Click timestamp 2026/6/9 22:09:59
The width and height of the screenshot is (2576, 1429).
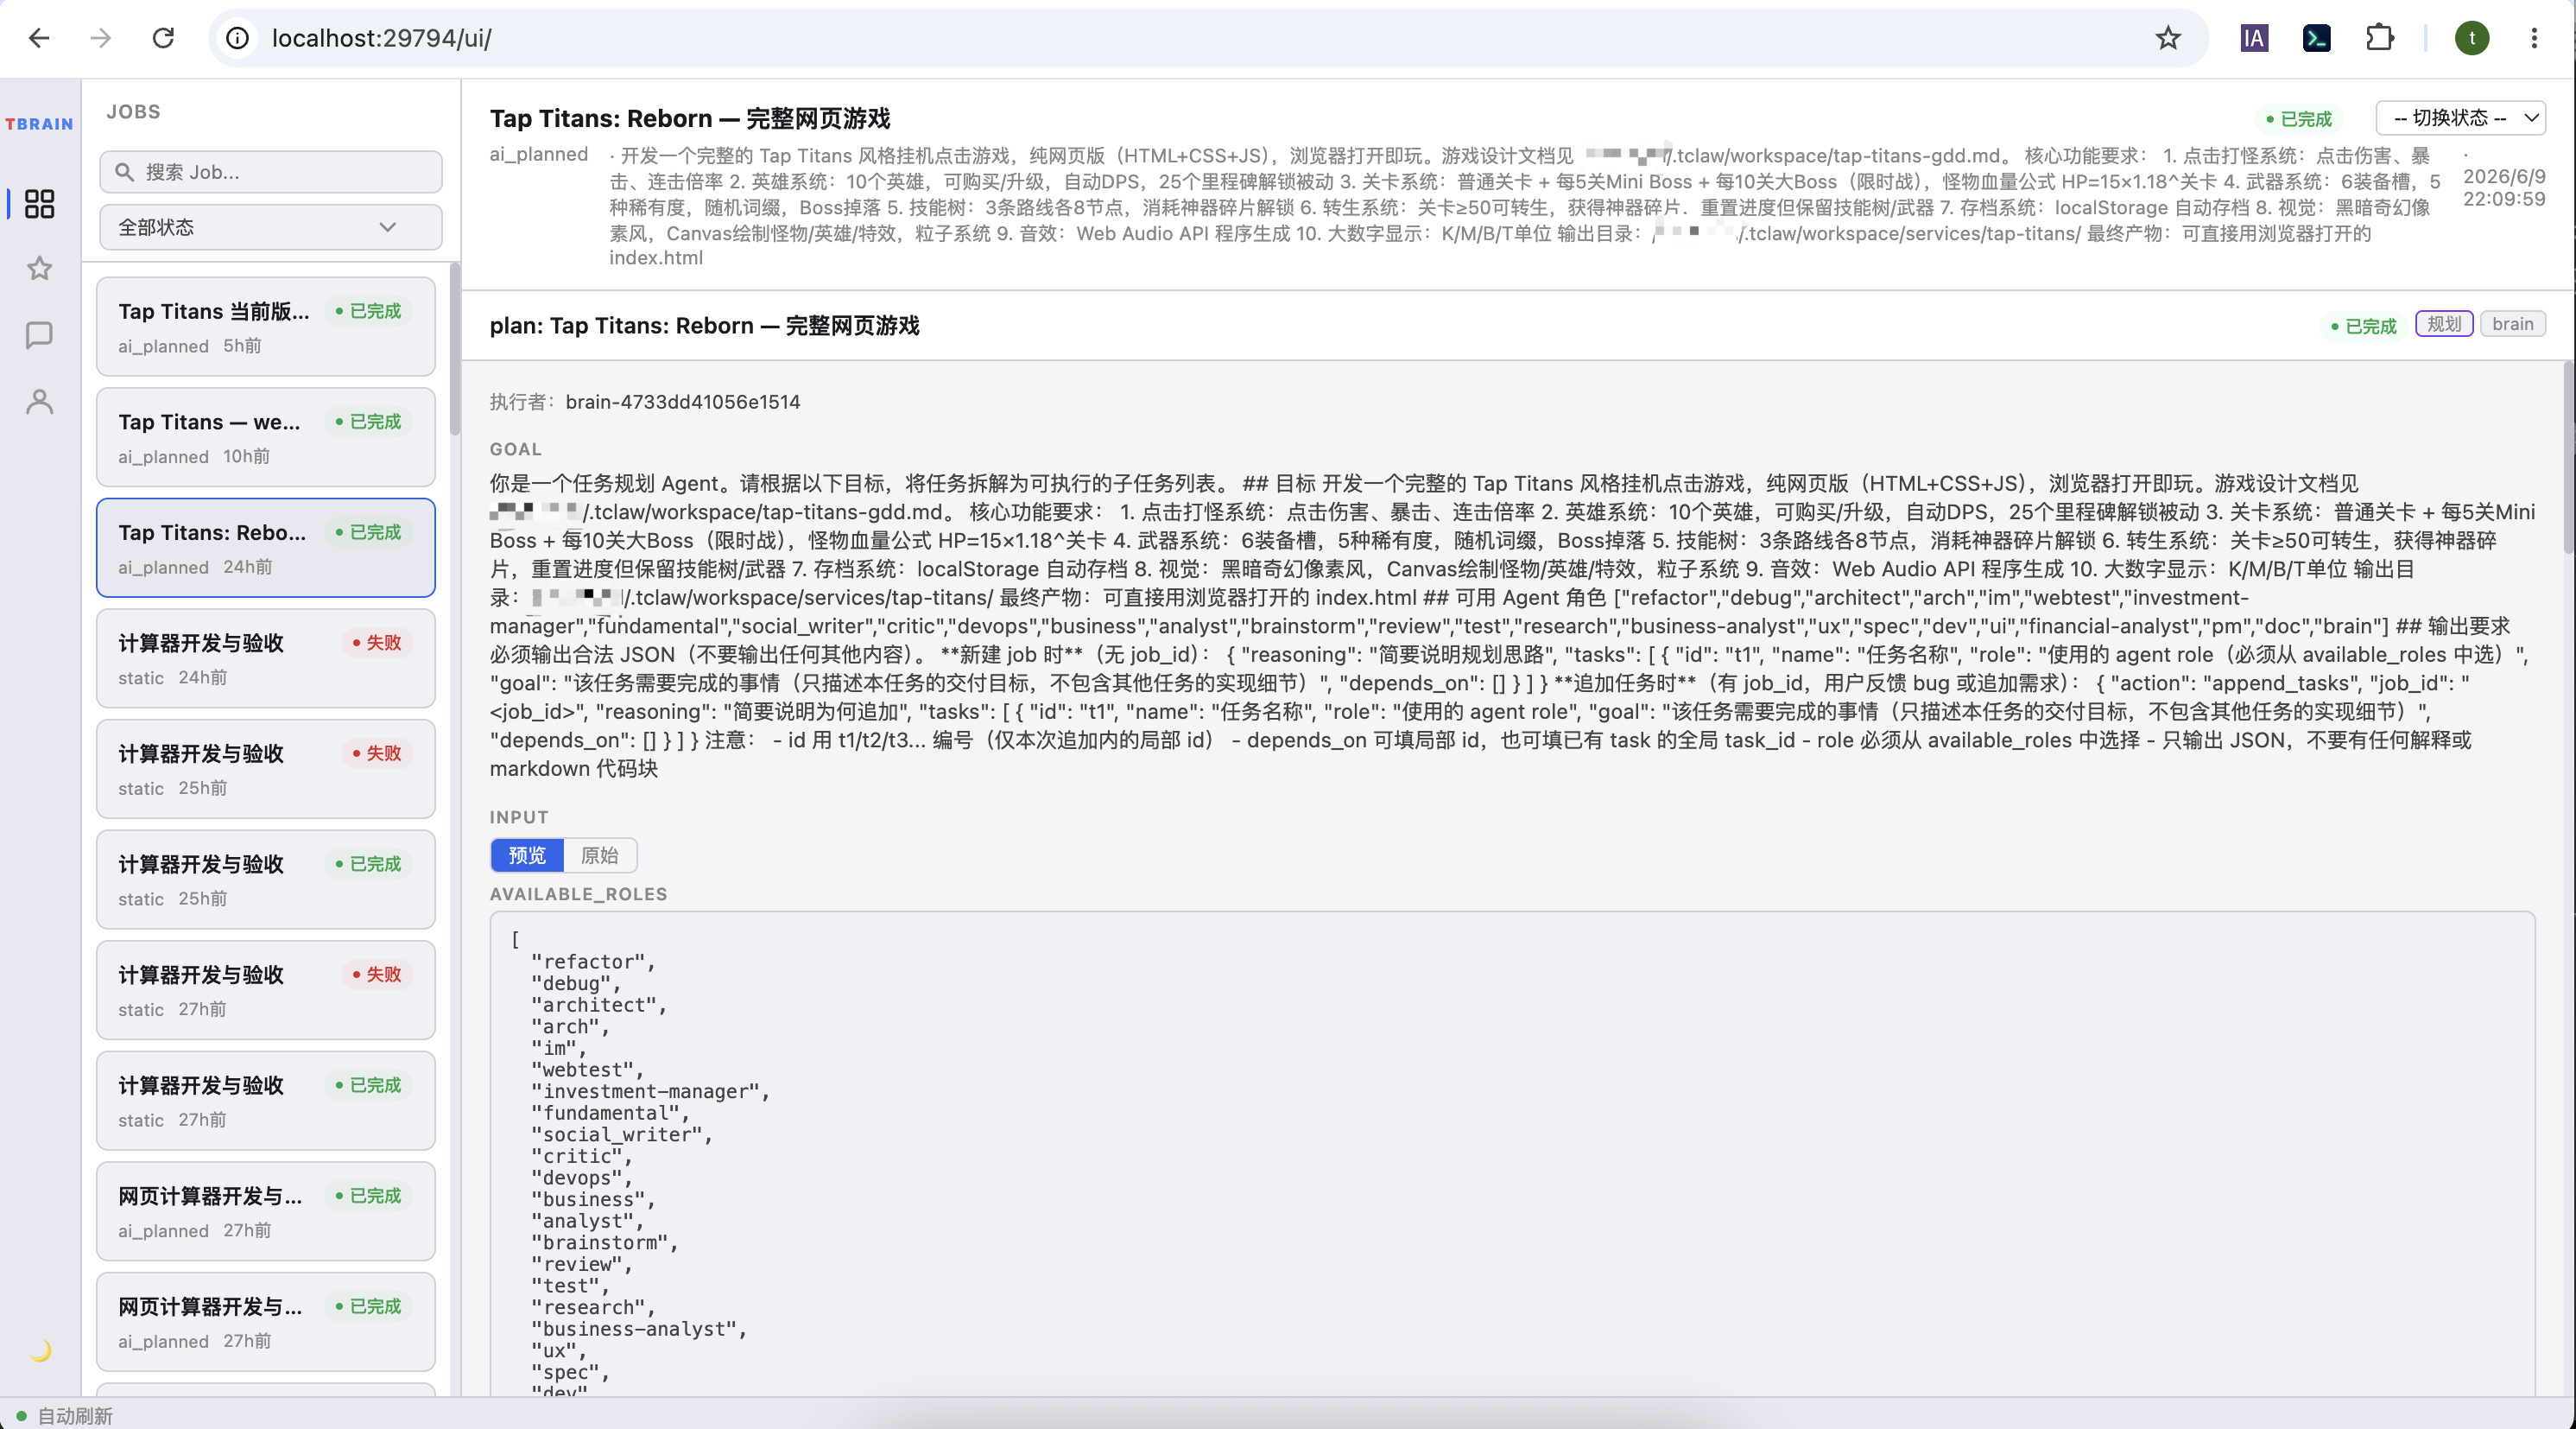coord(2503,187)
